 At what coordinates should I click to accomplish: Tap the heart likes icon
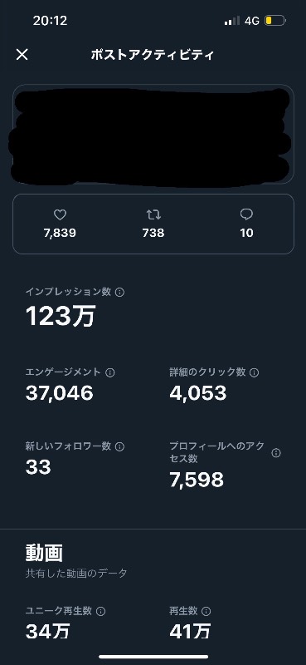60,215
